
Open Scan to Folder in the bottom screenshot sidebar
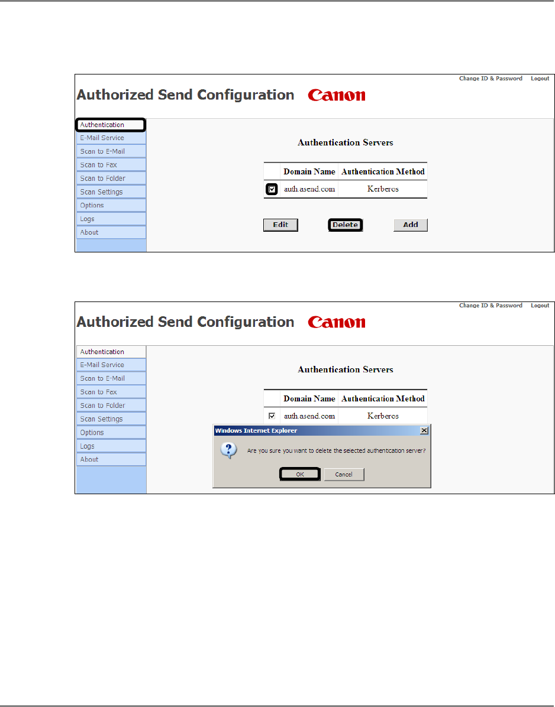[111, 406]
